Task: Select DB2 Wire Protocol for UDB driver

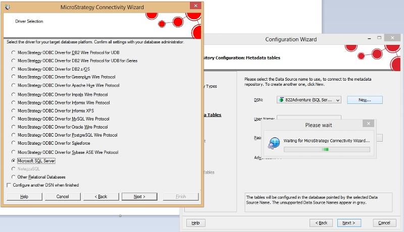Action: (14, 52)
